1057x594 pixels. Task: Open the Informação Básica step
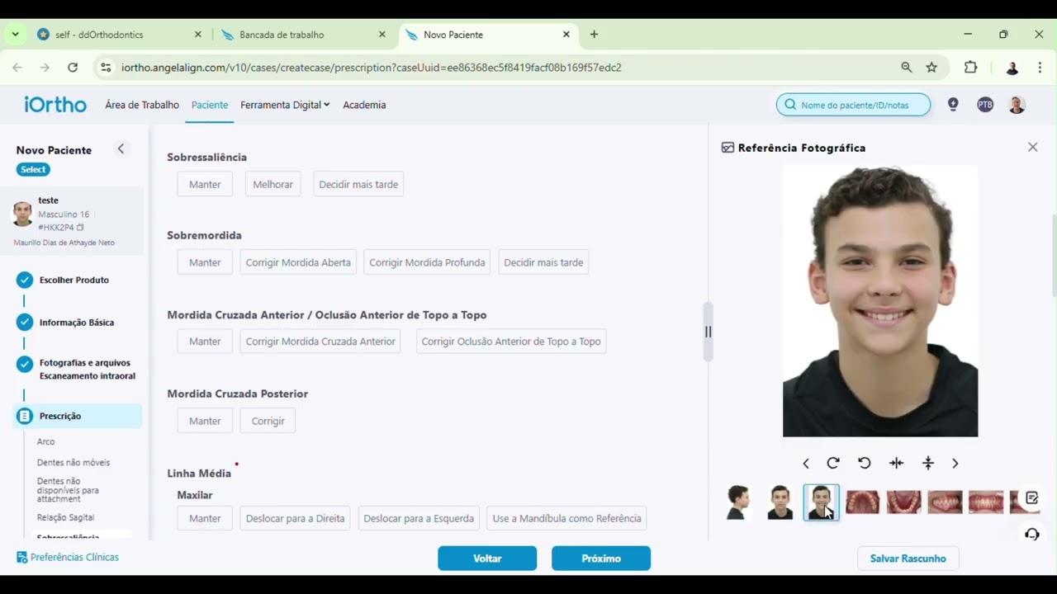[77, 323]
